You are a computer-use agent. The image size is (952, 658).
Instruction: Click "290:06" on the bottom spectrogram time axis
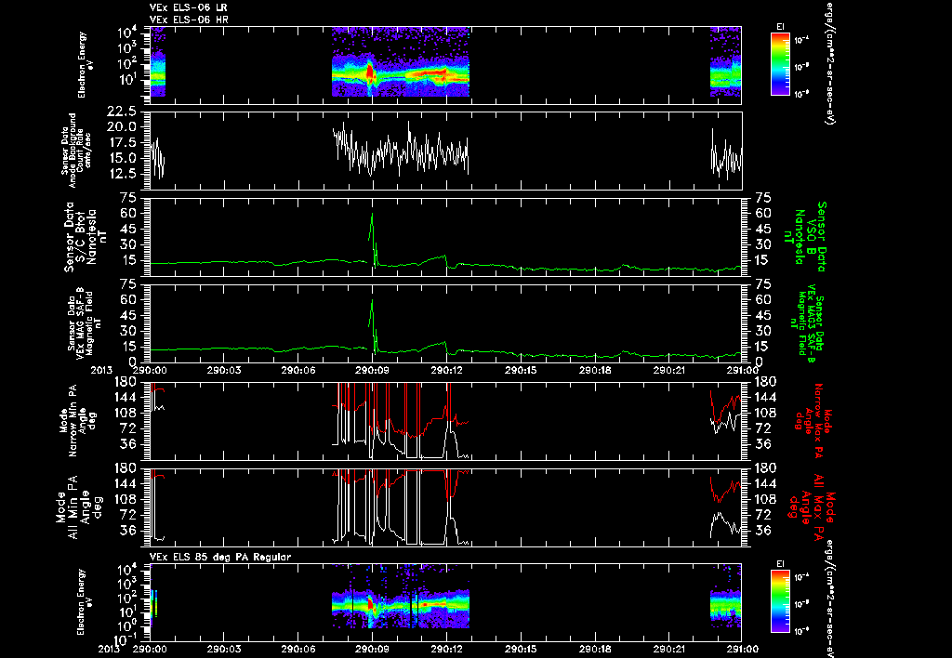[298, 649]
